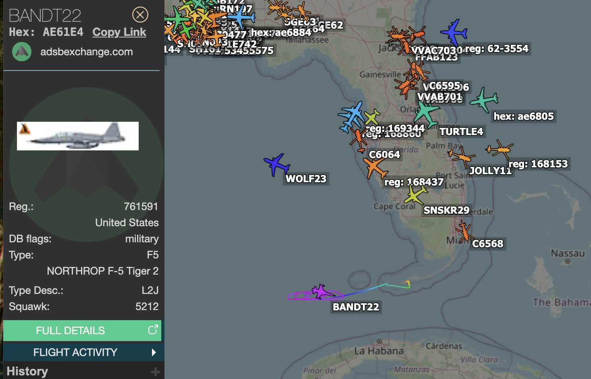Expand the FLIGHT ACTIVITY section
Image resolution: width=591 pixels, height=379 pixels.
point(82,352)
